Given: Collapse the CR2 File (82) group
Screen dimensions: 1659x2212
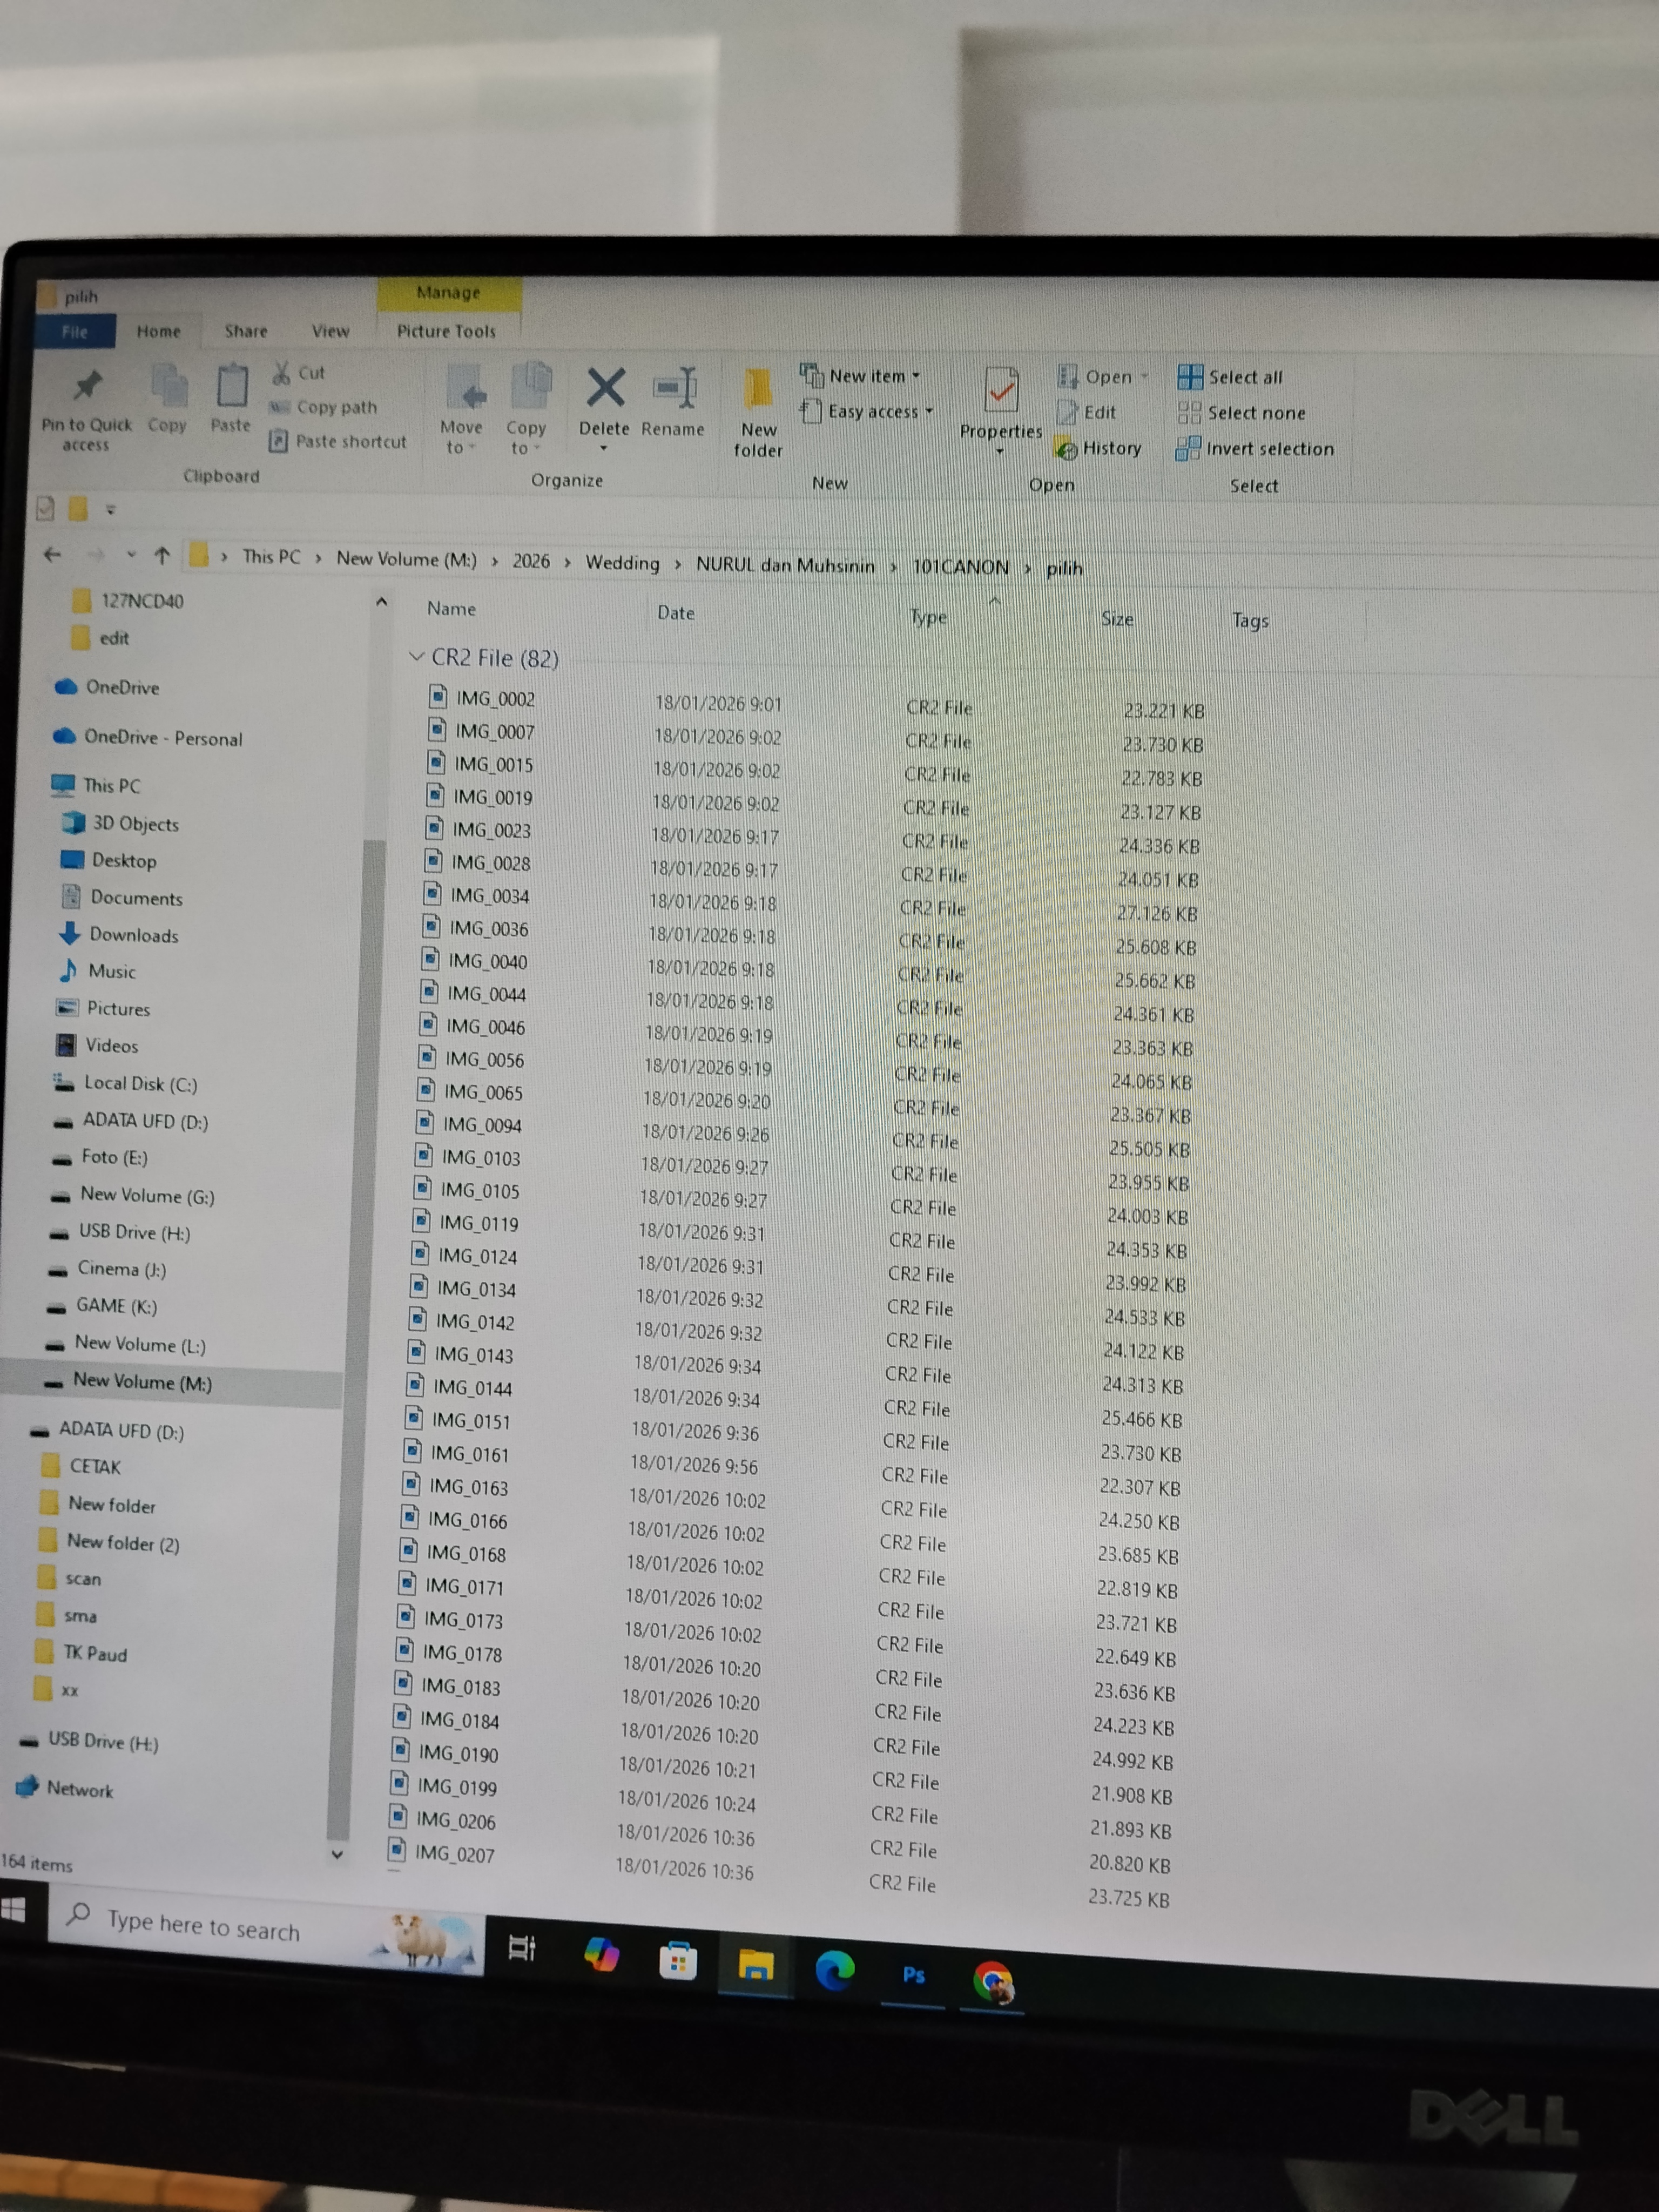Looking at the screenshot, I should coord(417,657).
